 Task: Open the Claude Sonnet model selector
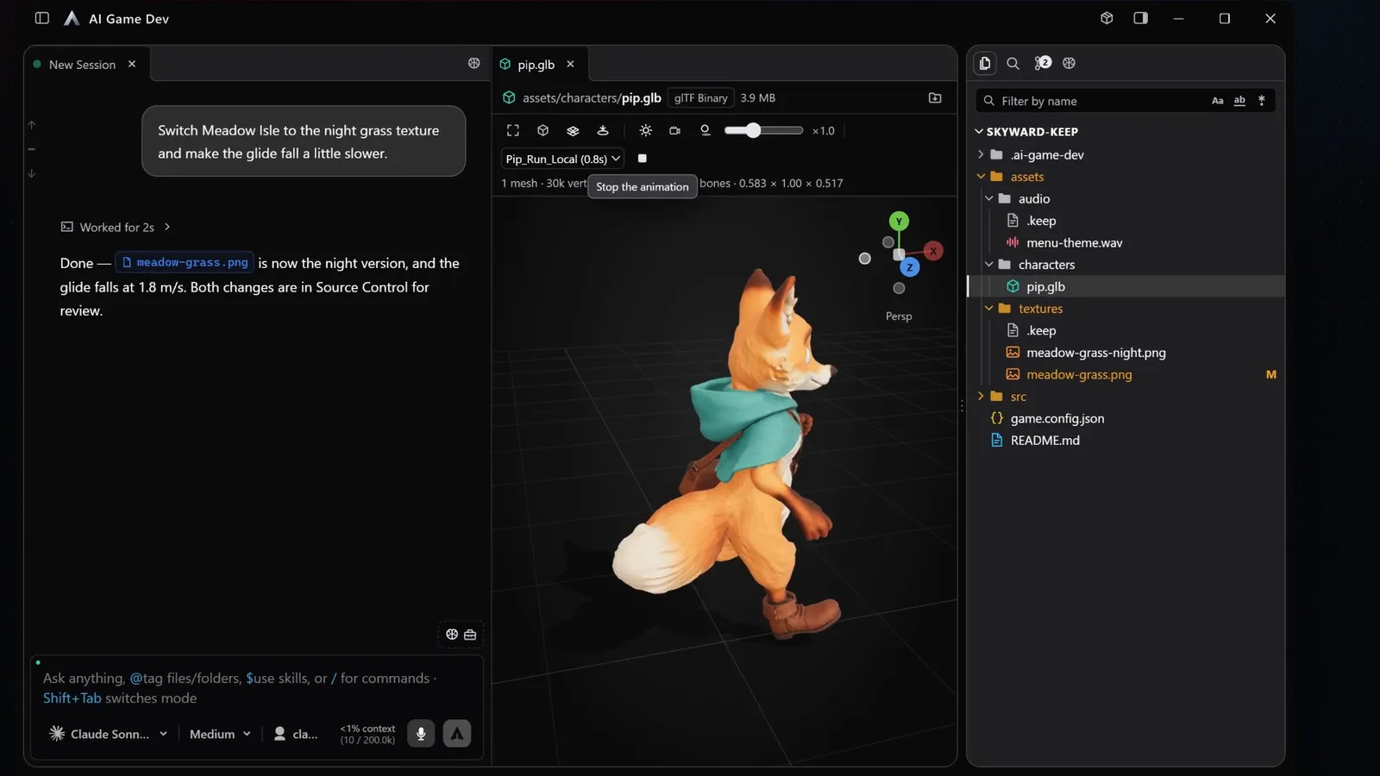coord(108,734)
